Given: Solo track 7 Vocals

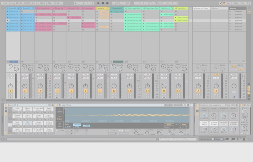Looking at the screenshot, I should point(100,94).
